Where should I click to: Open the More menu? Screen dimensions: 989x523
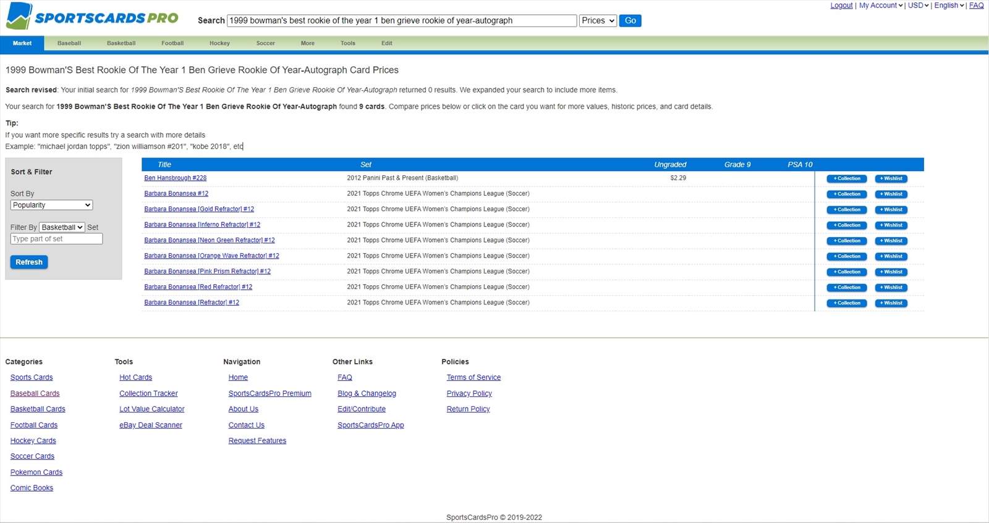(x=308, y=43)
